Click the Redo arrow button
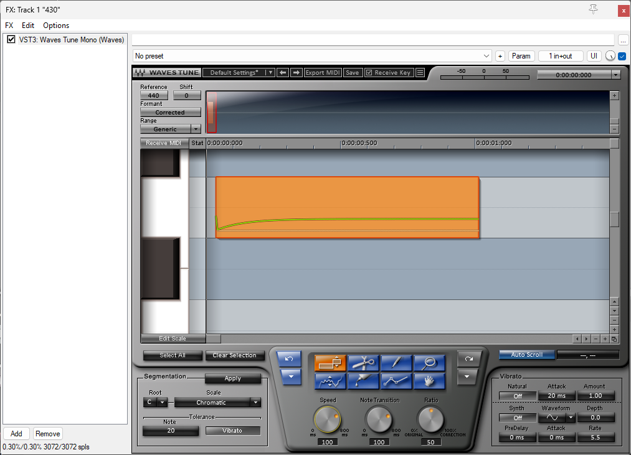 click(x=469, y=359)
